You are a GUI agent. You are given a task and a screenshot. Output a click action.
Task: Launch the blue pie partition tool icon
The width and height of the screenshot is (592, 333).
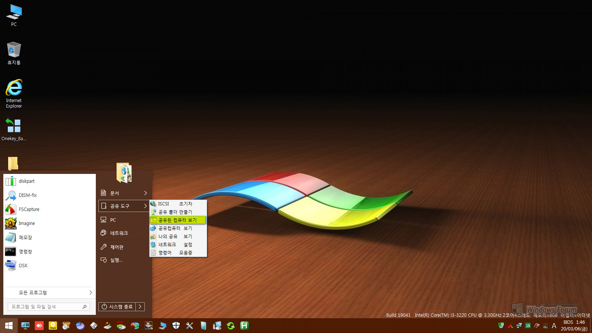pyautogui.click(x=80, y=326)
